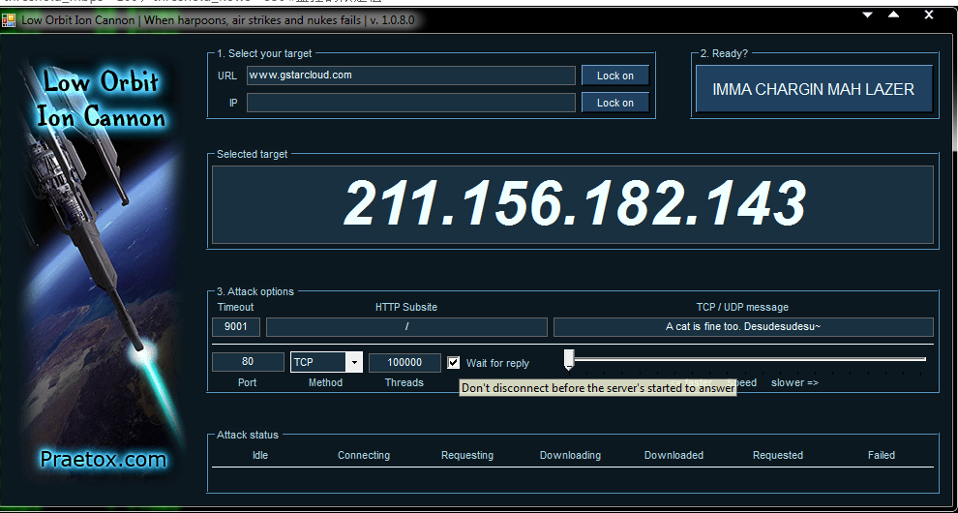Screen dimensions: 958x513
Task: Click the HTTP Subsite path field
Action: click(406, 327)
